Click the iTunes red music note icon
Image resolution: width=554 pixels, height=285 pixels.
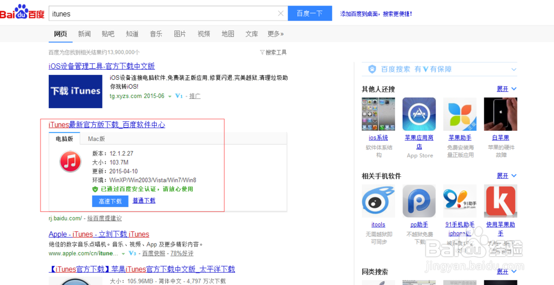coord(70,161)
